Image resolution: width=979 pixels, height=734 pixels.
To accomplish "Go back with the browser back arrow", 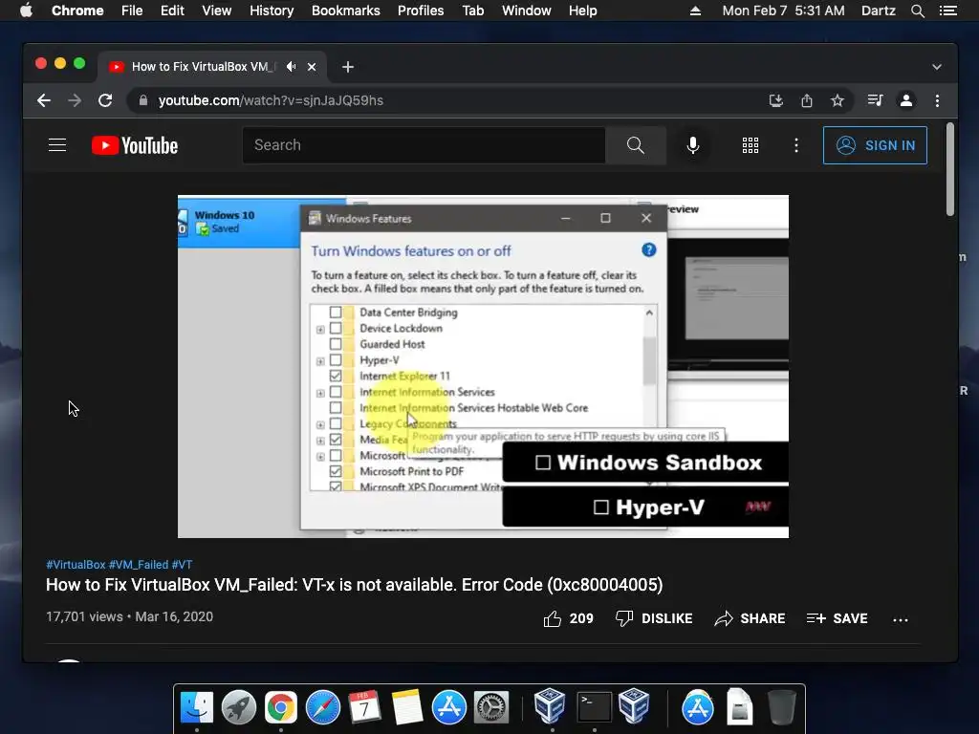I will point(44,100).
